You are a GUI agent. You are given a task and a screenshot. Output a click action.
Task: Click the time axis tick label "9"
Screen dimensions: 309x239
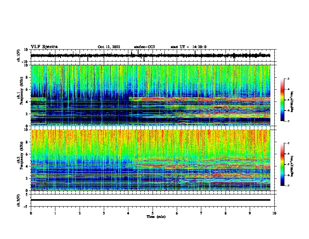click(250, 213)
